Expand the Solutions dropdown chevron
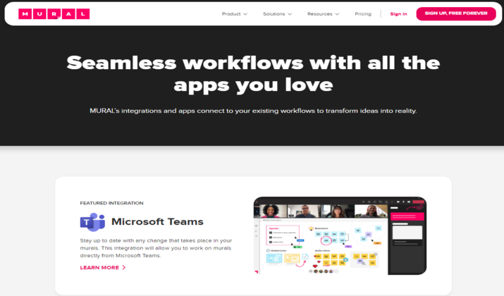 (x=290, y=14)
